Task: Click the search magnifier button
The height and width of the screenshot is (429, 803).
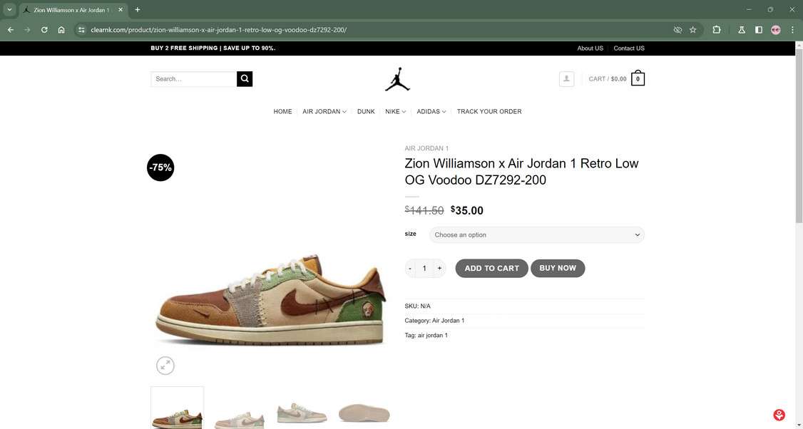Action: [x=245, y=79]
